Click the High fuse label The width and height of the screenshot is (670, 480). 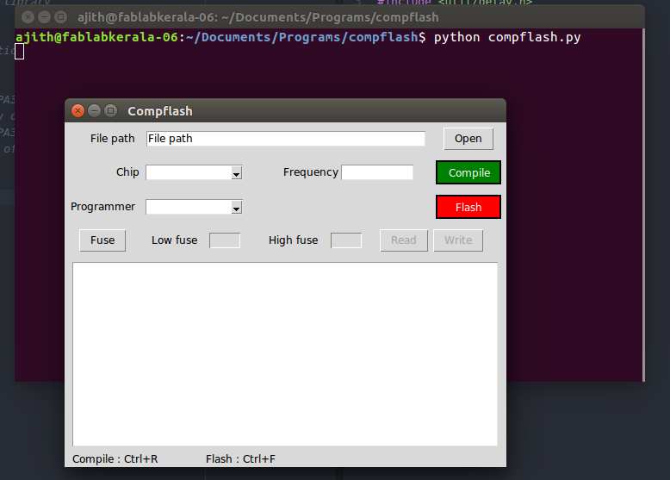[293, 240]
